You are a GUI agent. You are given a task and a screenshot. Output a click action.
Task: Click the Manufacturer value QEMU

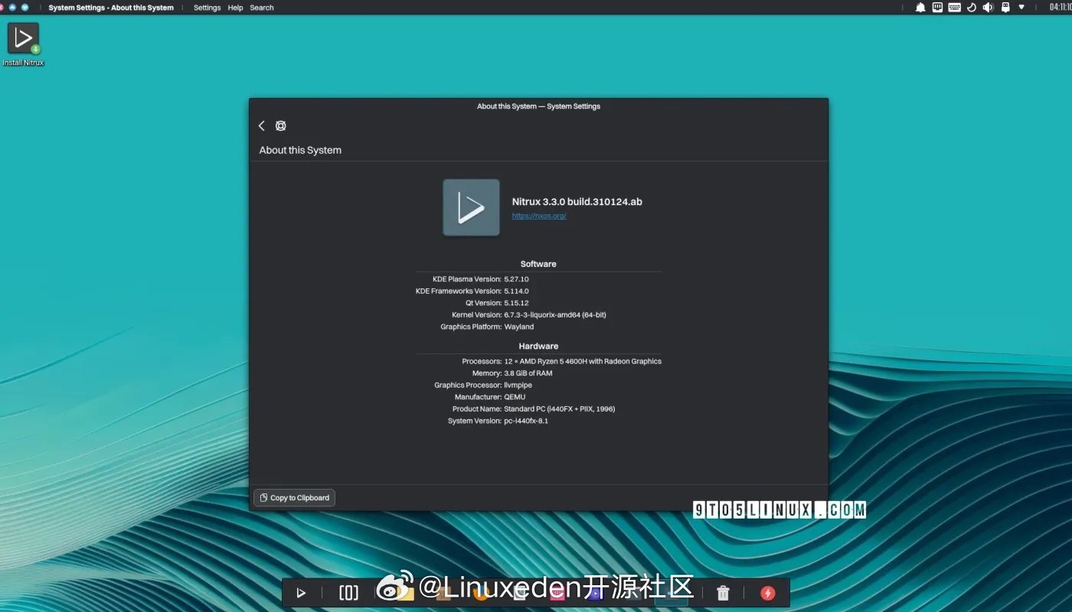click(515, 397)
